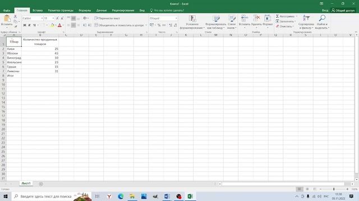Screen dimensions: 359x201
Task: Switch to the Данные tab
Action: pyautogui.click(x=102, y=11)
